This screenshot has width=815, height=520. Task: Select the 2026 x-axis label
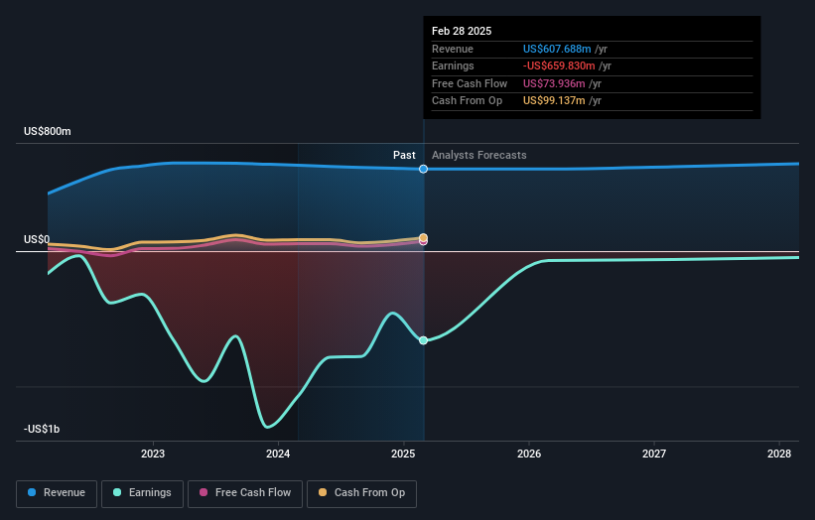(x=529, y=454)
